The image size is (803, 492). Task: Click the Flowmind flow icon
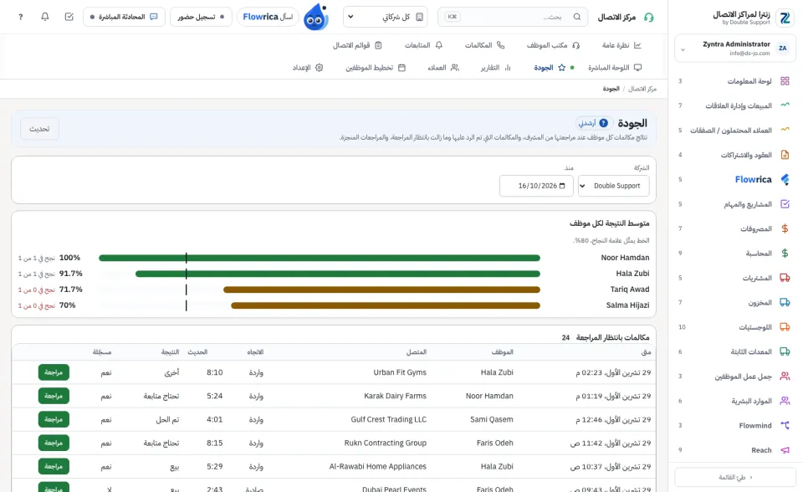coord(785,425)
